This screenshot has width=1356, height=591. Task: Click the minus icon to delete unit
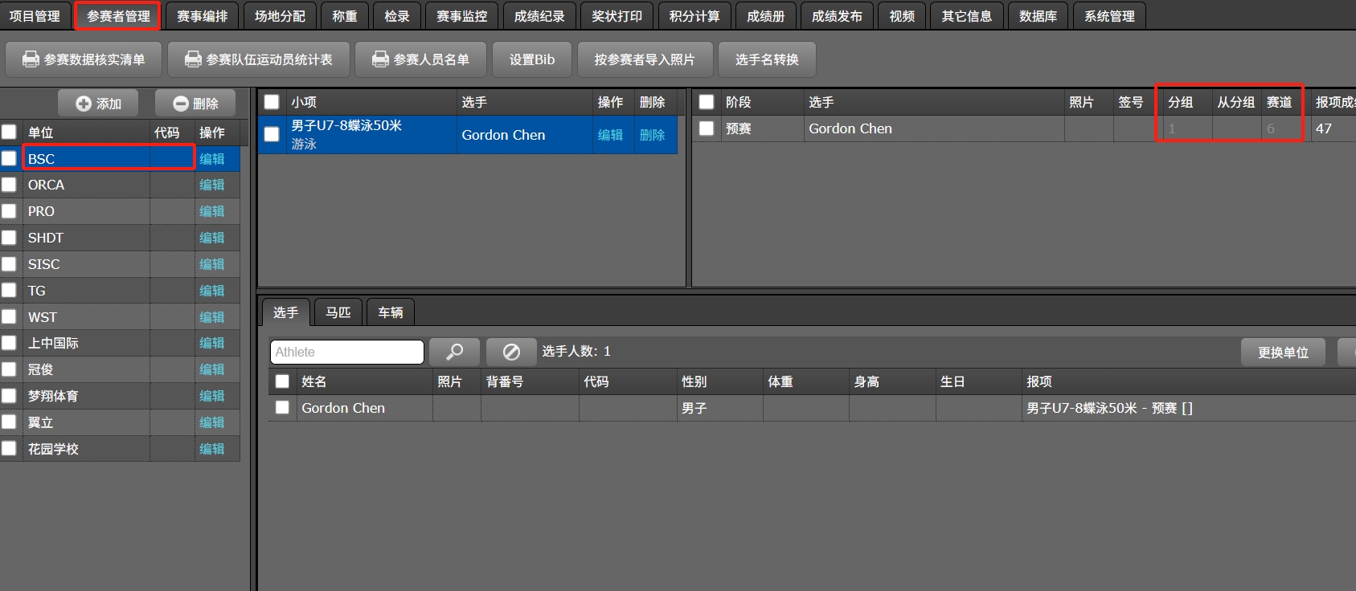click(181, 104)
